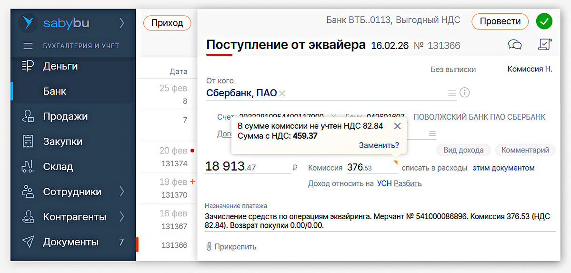This screenshot has height=273, width=571.
Task: Select the Вид дохода chip
Action: (463, 150)
